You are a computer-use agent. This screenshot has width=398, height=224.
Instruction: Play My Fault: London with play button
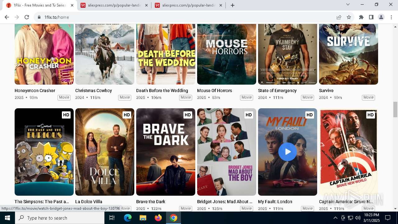(287, 152)
